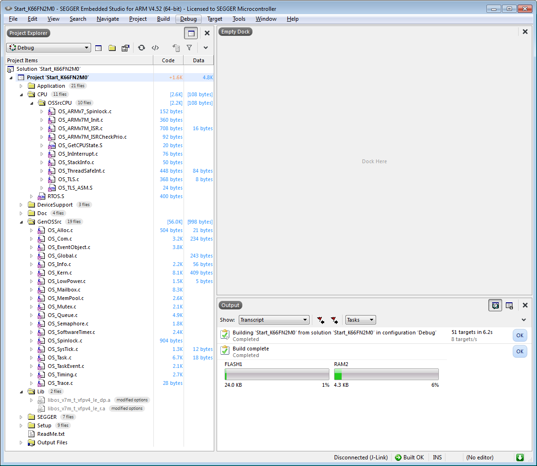The height and width of the screenshot is (466, 537).
Task: Open the Debug configuration dropdown
Action: coord(49,48)
